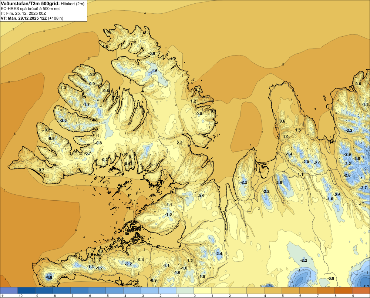Select legend swatch between -10 and -9
This screenshot has width=370, height=298.
click(26, 291)
